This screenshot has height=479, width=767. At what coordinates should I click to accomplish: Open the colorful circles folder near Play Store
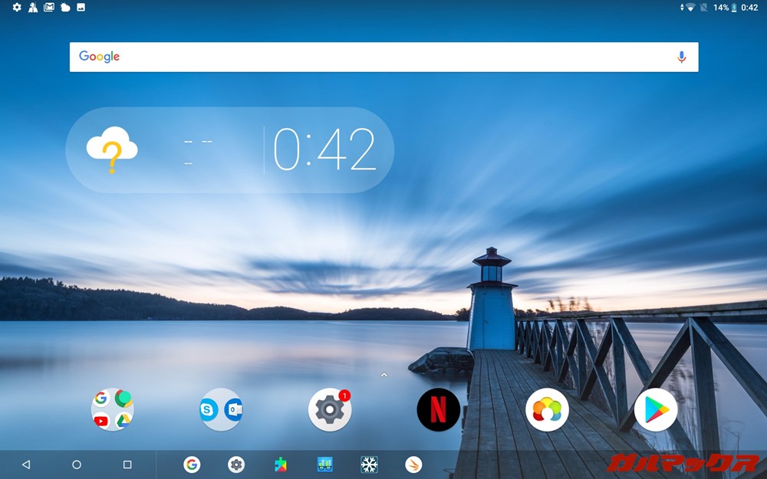(547, 409)
